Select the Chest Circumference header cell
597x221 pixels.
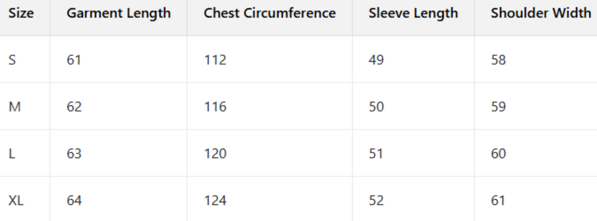[270, 13]
